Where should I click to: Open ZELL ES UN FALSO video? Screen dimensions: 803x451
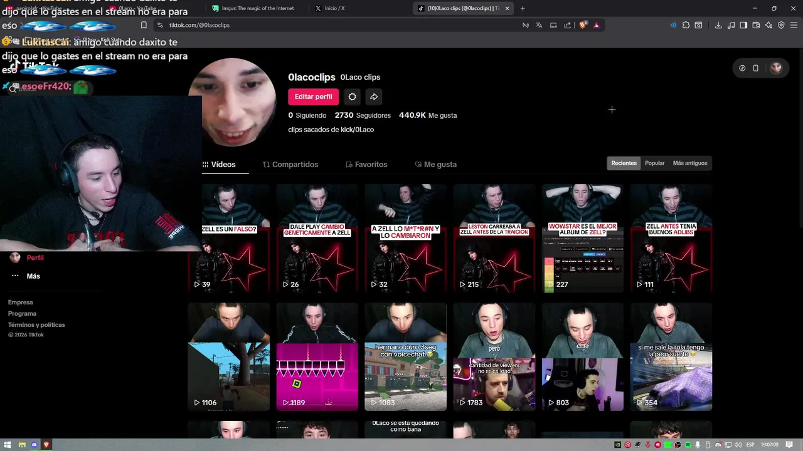(x=229, y=238)
